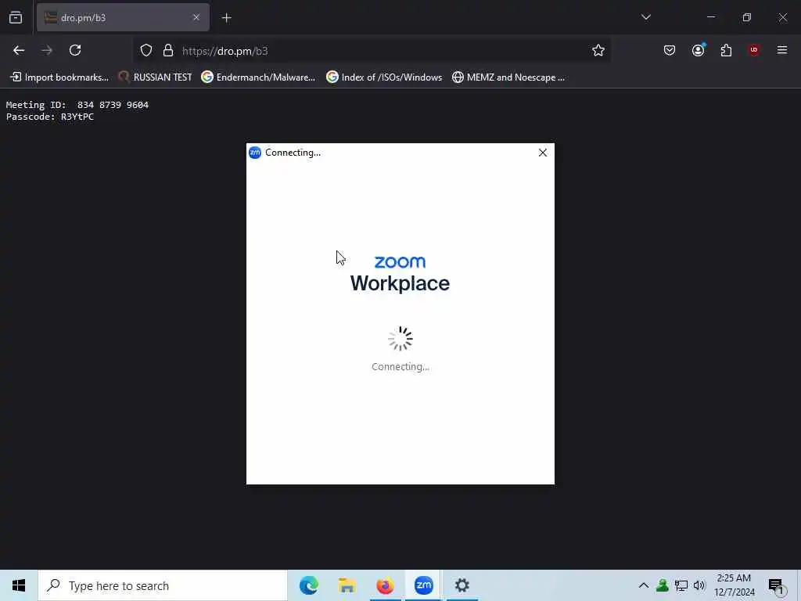
Task: Minimize the Firefox window
Action: pyautogui.click(x=710, y=17)
